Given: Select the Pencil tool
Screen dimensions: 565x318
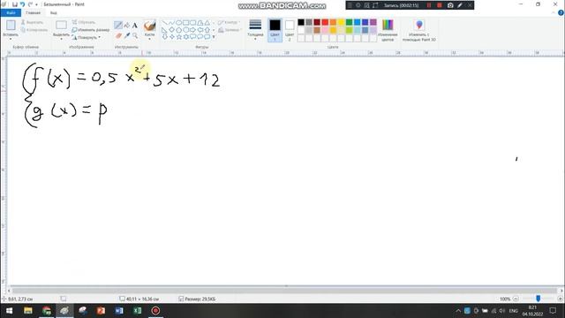Looking at the screenshot, I should point(118,26).
